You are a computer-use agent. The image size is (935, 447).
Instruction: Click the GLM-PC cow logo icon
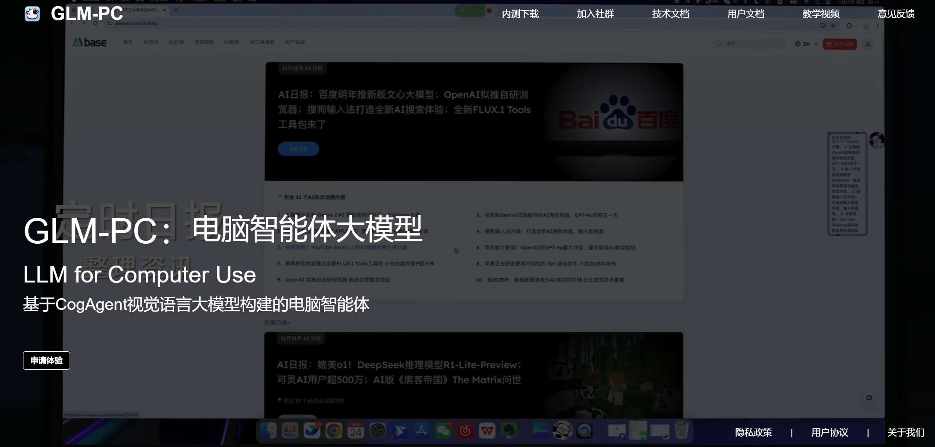pyautogui.click(x=32, y=14)
